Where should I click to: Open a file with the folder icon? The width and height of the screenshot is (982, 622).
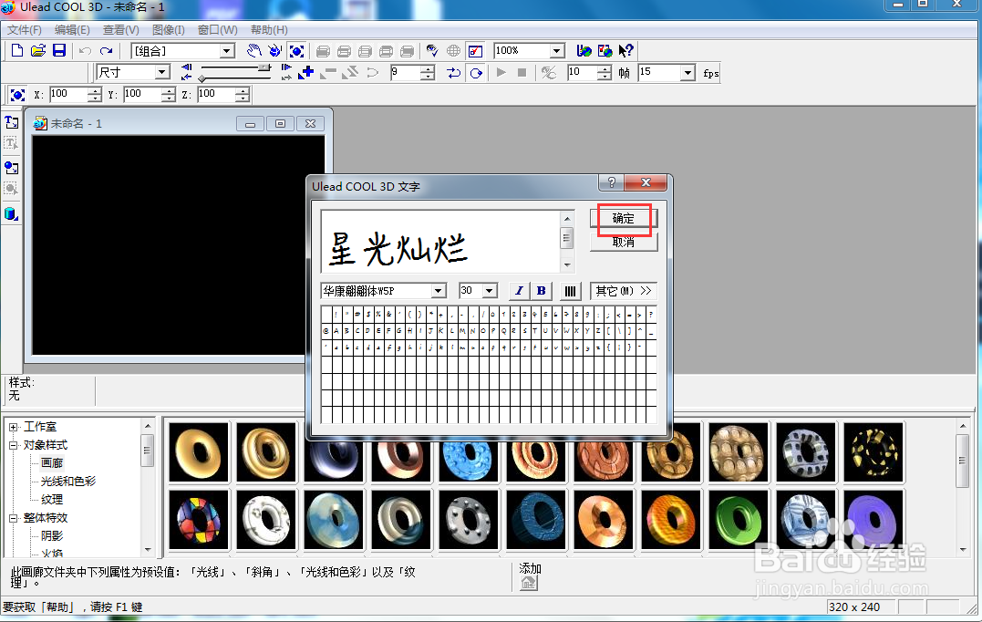click(38, 51)
